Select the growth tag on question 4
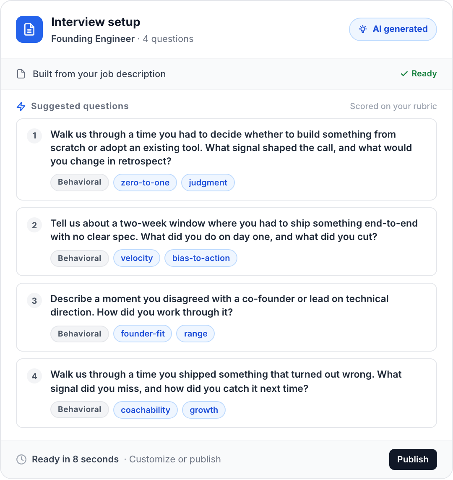Screen dimensions: 453x480 pyautogui.click(x=204, y=410)
